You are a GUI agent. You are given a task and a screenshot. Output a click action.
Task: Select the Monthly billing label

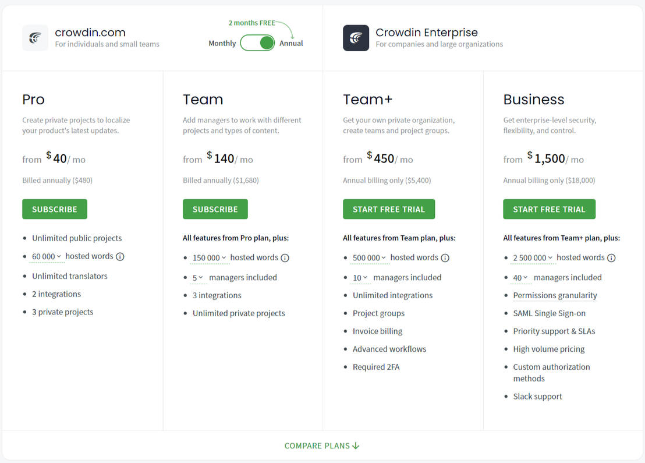pyautogui.click(x=222, y=43)
